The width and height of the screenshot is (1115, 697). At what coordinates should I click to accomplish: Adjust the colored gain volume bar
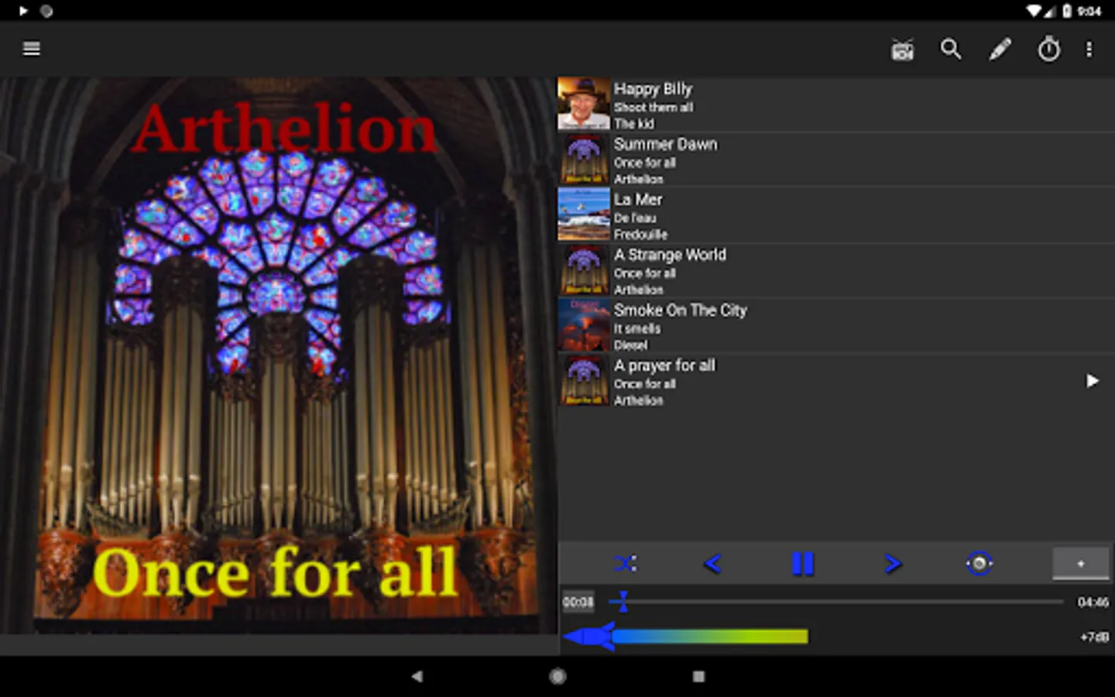686,637
